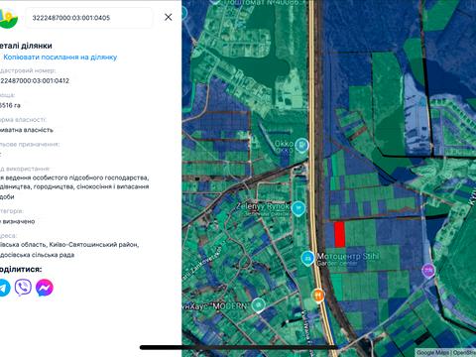Tap the orange restaurant marker on highway
This screenshot has width=476, height=357.
(318, 296)
